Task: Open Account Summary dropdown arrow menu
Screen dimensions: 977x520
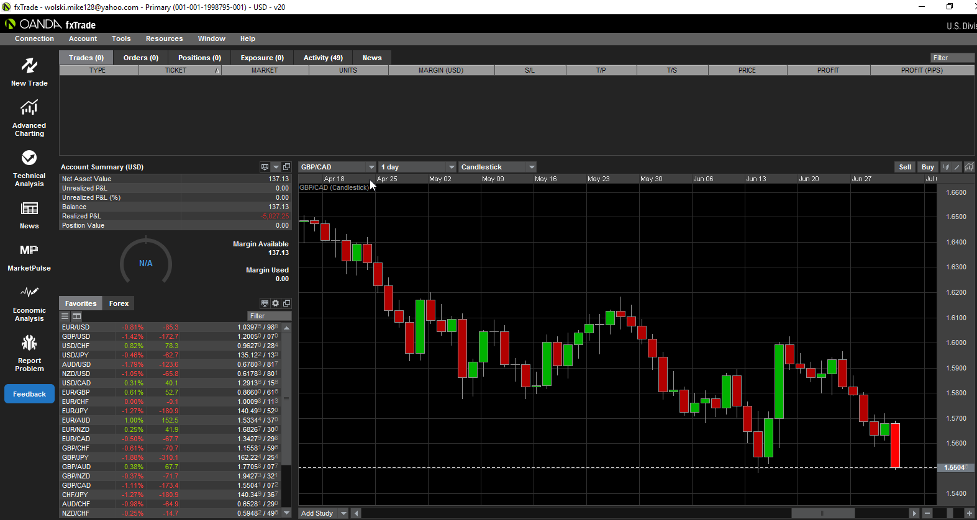Action: point(276,167)
